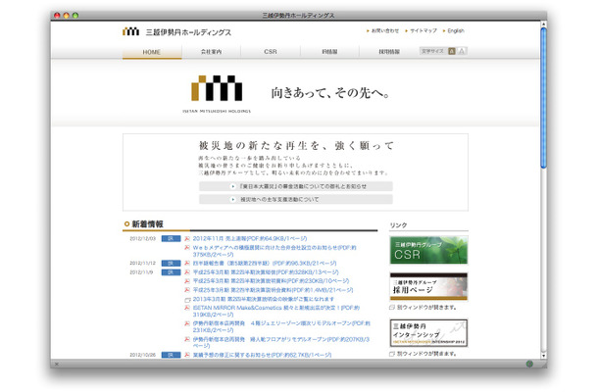Screen dimensions: 598x392
Task: Click arrow icon before サイトマップ
Action: (x=406, y=31)
